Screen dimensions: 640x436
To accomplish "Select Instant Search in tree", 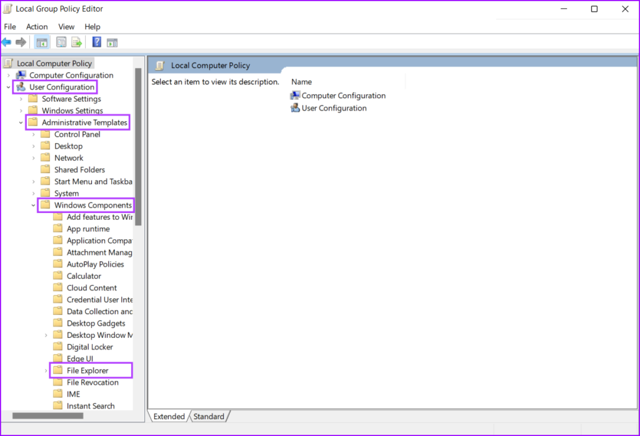I will coord(91,406).
